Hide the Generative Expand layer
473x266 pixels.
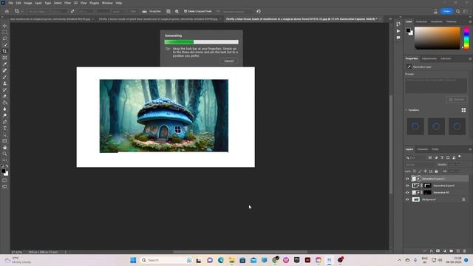click(x=407, y=185)
